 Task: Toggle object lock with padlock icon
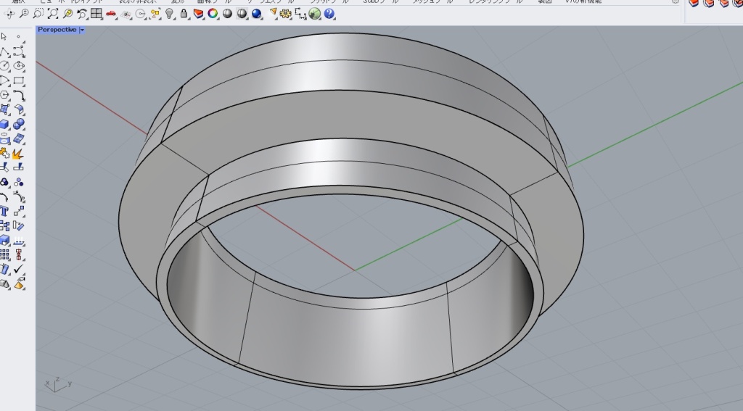[x=184, y=14]
